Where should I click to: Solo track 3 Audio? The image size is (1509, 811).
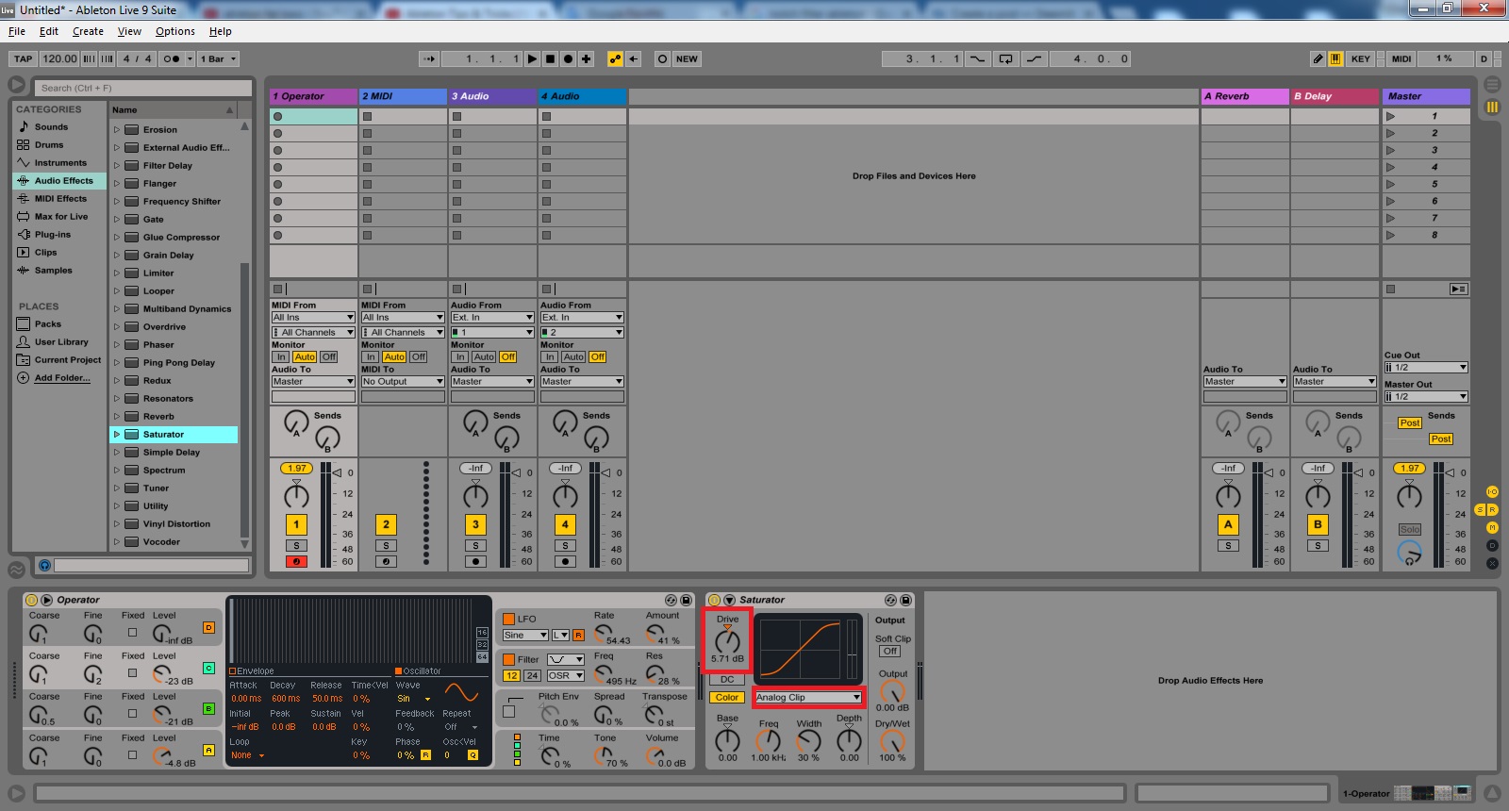[475, 545]
